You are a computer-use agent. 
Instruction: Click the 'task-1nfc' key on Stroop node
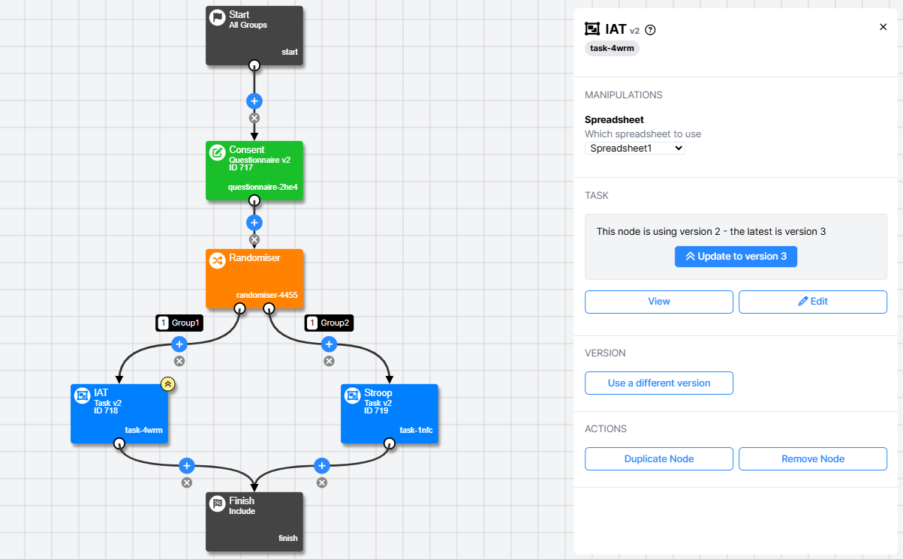tap(417, 431)
